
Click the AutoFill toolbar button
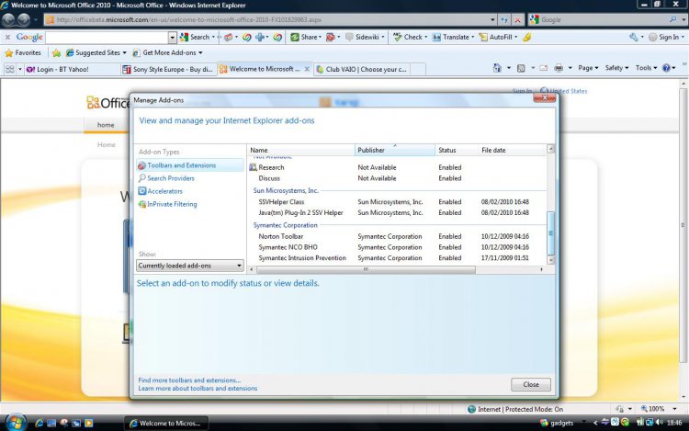(x=498, y=38)
